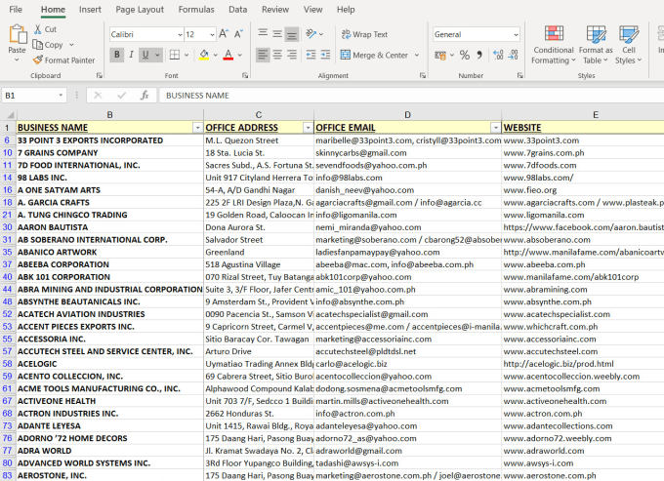Cancel formula entry with the X icon
Screen dimensions: 664x481
coord(98,96)
